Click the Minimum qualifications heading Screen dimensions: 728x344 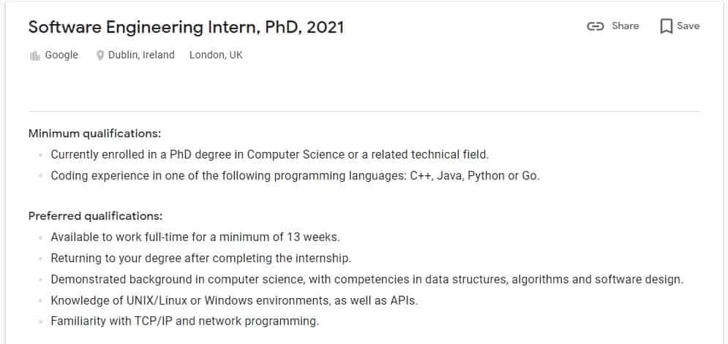94,134
